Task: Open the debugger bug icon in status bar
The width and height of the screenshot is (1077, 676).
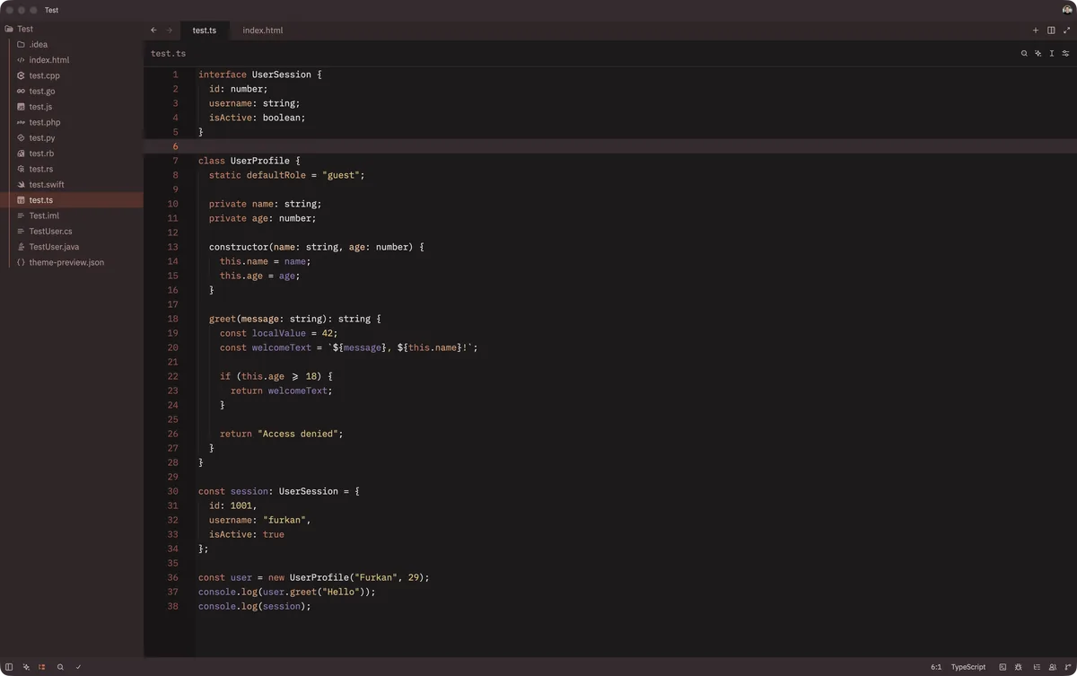Action: pyautogui.click(x=1019, y=667)
